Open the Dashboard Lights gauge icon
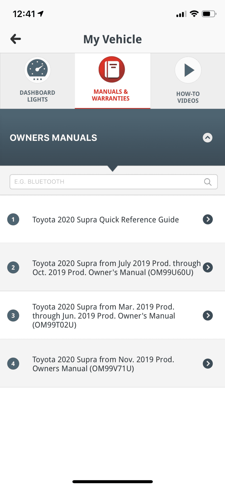Screen dimensions: 225x488 [x=37, y=70]
